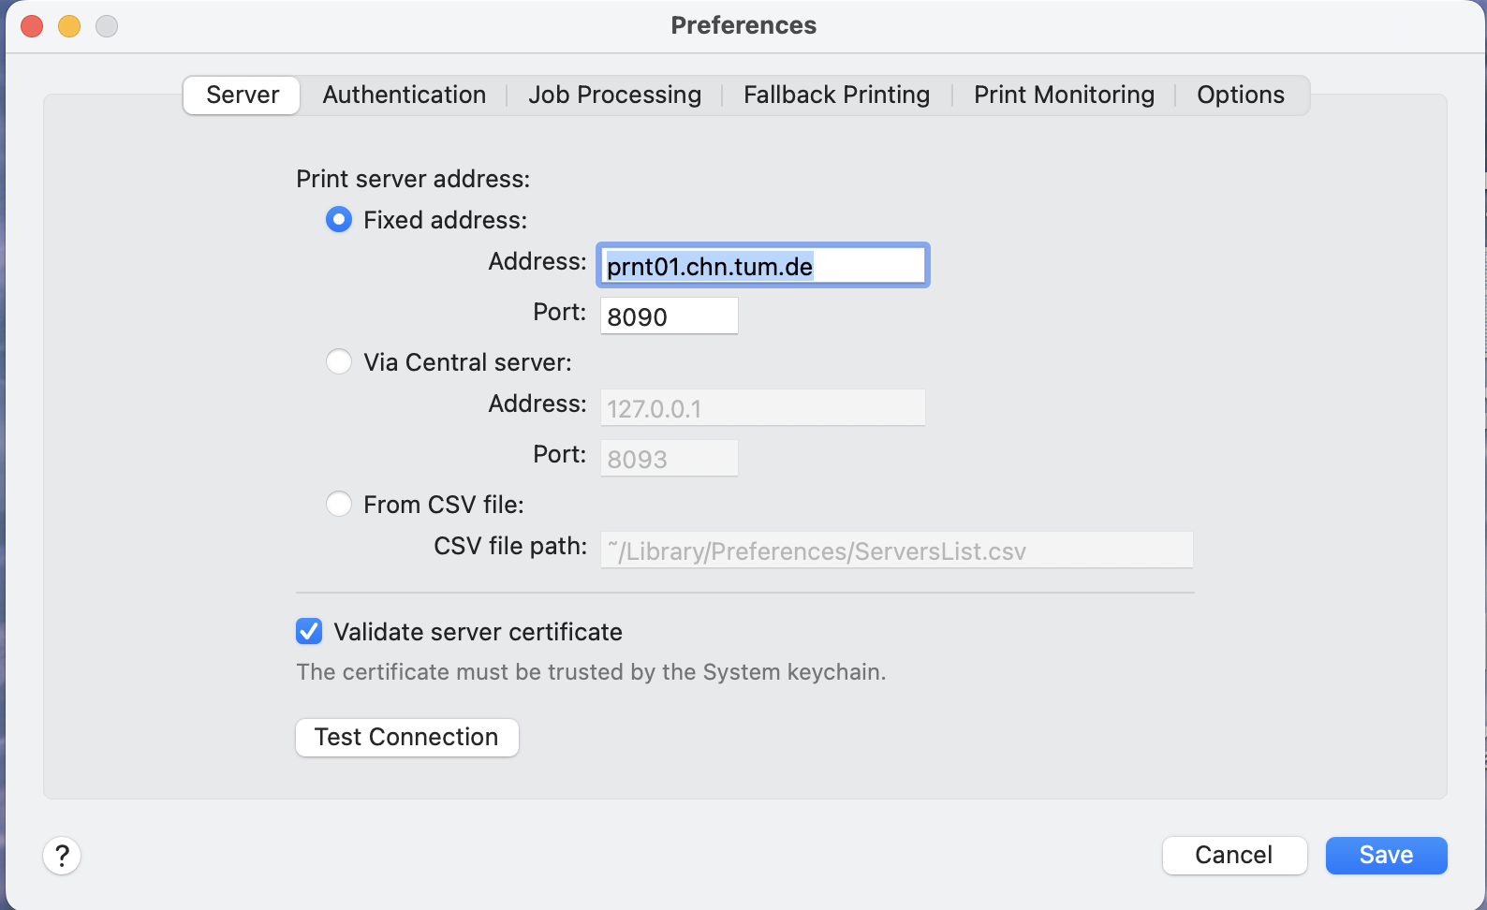
Task: Switch to the Options tab
Action: pyautogui.click(x=1240, y=95)
